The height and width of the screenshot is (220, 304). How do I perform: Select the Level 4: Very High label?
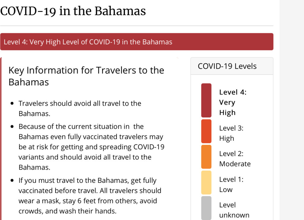(233, 102)
